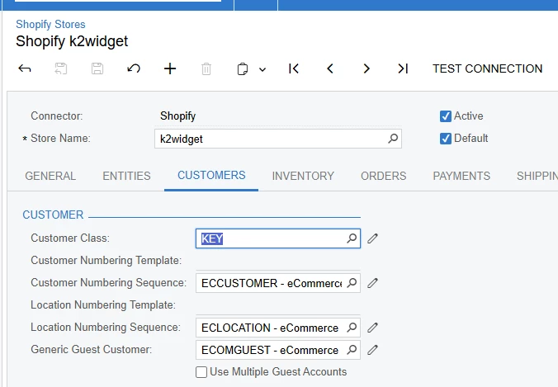Go to first record
The image size is (558, 387).
pos(294,68)
